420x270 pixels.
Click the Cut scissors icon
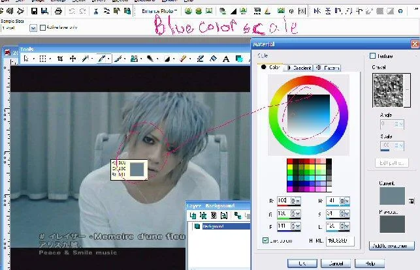(96, 11)
